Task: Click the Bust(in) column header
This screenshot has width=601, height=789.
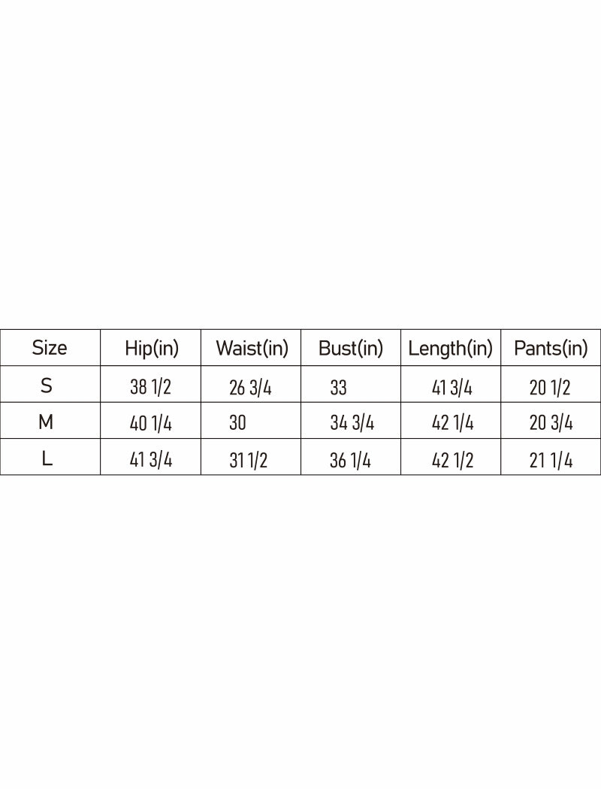Action: (x=351, y=349)
